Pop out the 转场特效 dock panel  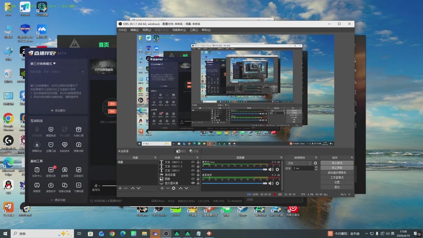click(316, 158)
